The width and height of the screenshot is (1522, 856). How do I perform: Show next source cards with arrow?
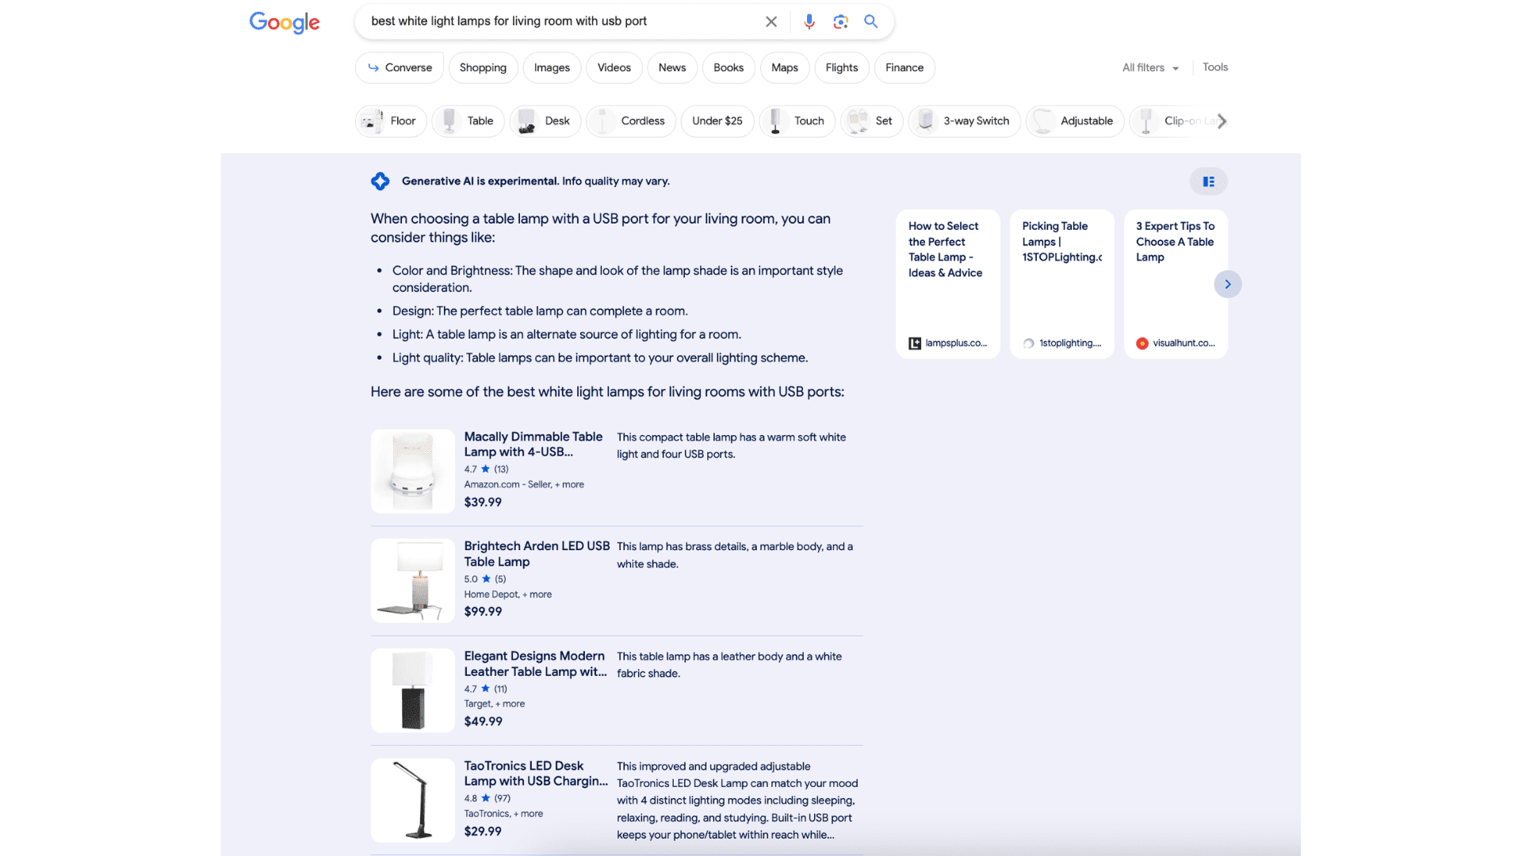[1227, 284]
